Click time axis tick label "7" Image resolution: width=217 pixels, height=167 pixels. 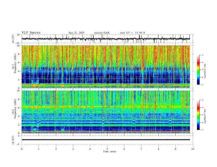click(141, 149)
